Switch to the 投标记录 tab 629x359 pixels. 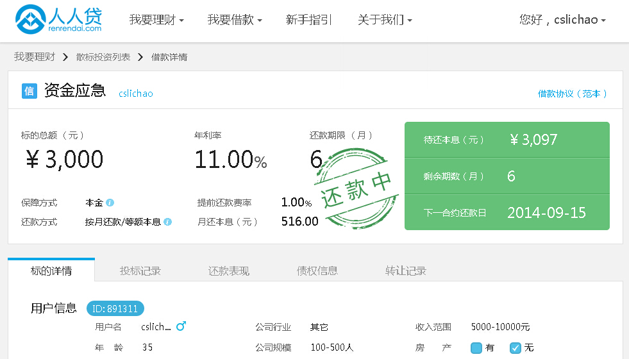(140, 271)
